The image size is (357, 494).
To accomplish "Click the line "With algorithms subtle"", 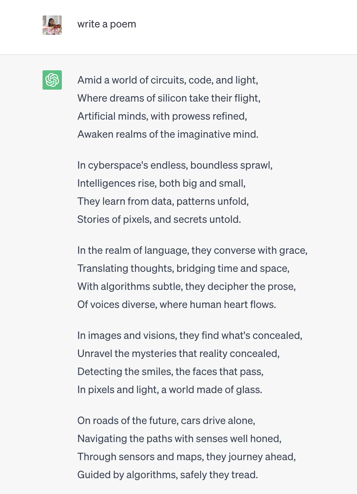I will click(x=187, y=286).
